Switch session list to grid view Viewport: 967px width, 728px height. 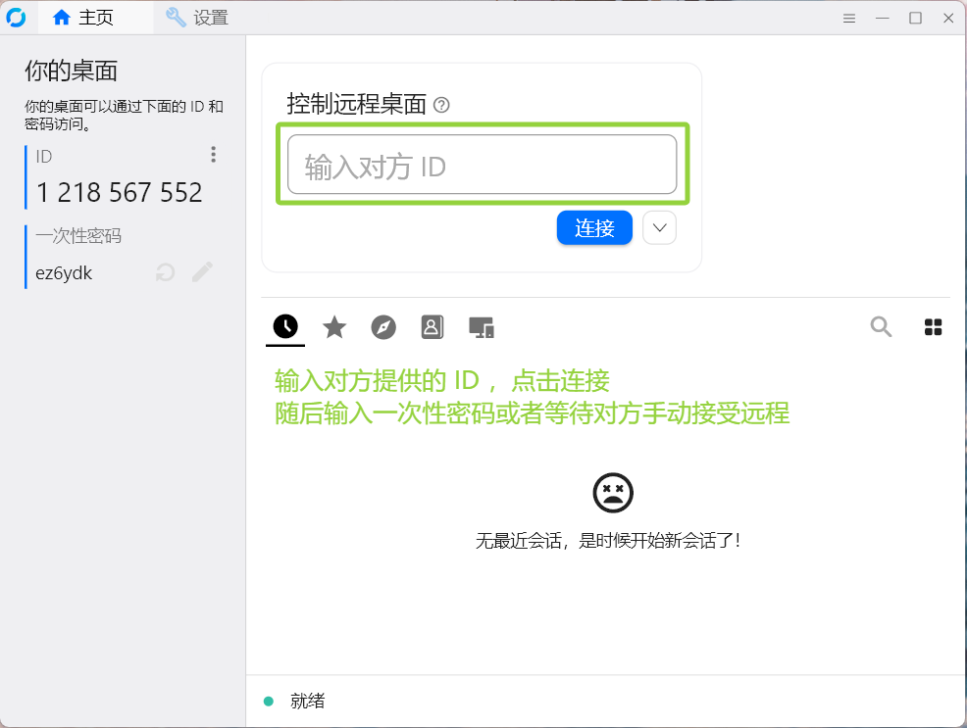[x=934, y=327]
